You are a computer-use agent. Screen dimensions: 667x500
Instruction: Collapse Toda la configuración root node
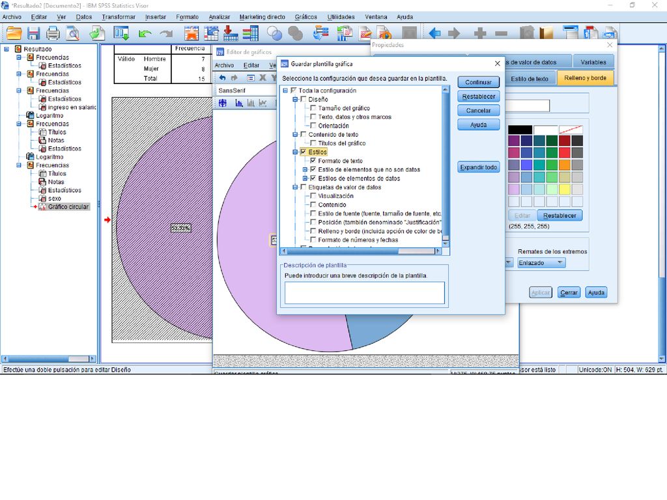click(x=285, y=90)
